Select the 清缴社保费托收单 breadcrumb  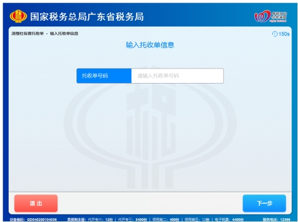(x=27, y=33)
